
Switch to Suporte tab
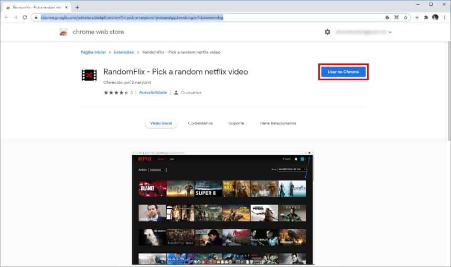(237, 123)
